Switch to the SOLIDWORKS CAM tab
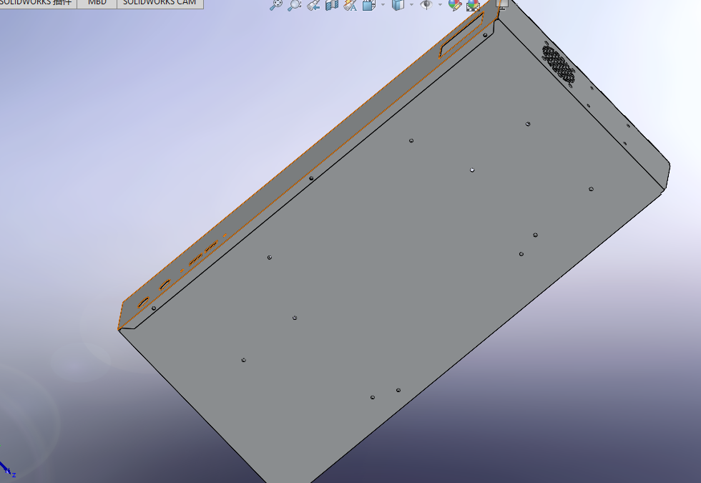 pyautogui.click(x=160, y=3)
